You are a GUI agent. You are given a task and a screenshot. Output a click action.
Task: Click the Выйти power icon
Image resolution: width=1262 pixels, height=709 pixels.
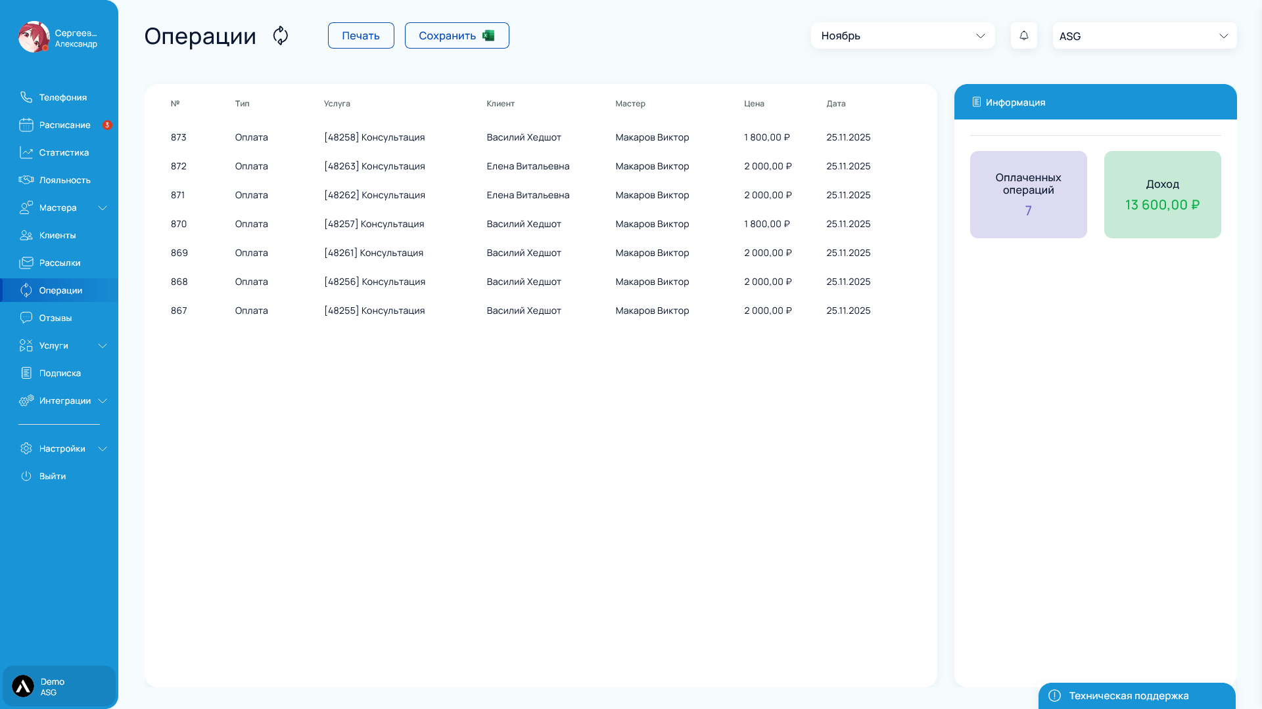[26, 476]
